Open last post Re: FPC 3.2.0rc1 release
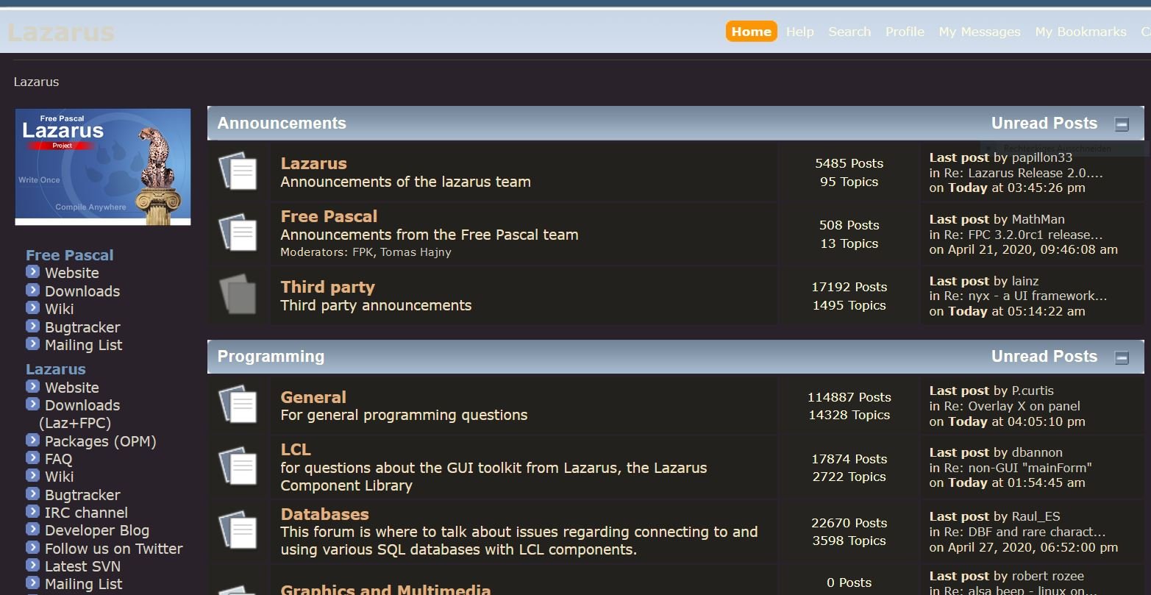1151x595 pixels. point(1023,235)
